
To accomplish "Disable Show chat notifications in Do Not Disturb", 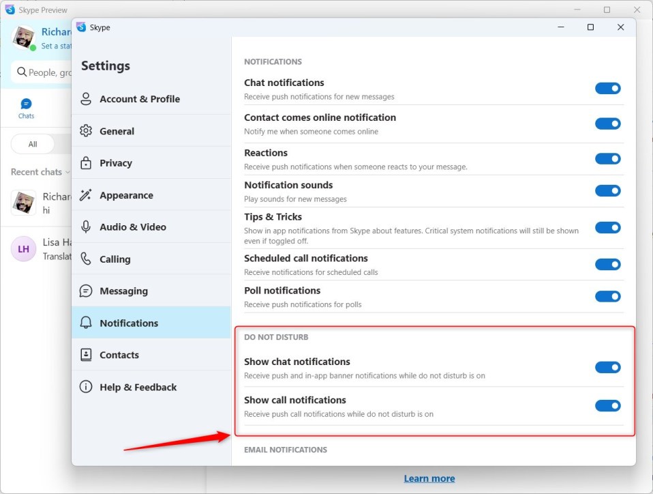I will coord(607,367).
